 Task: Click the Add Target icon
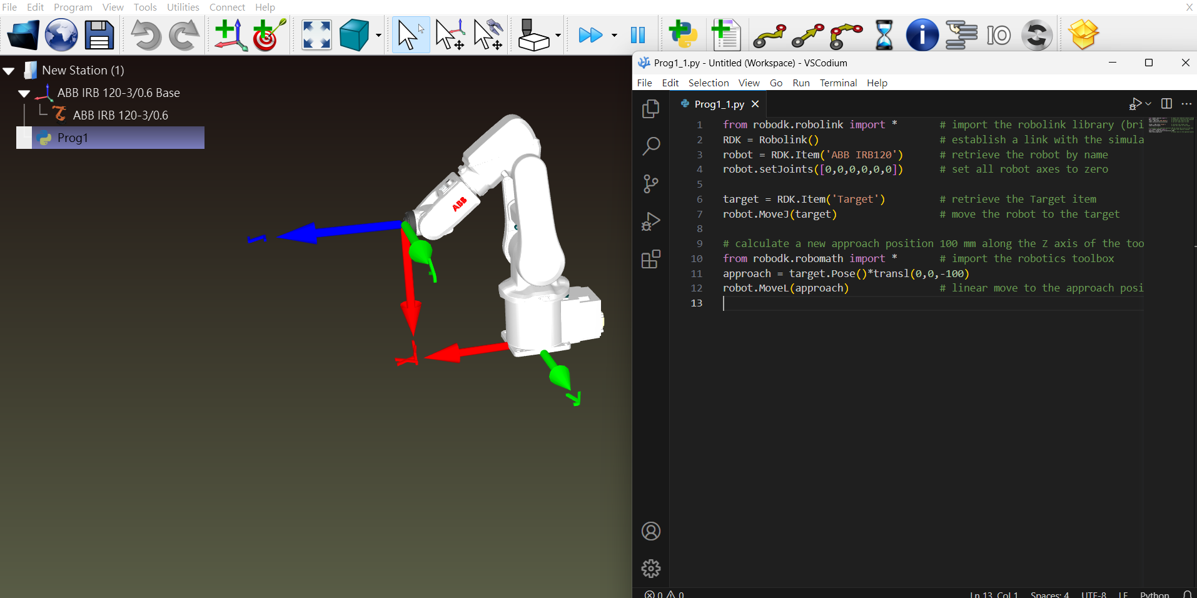click(269, 35)
